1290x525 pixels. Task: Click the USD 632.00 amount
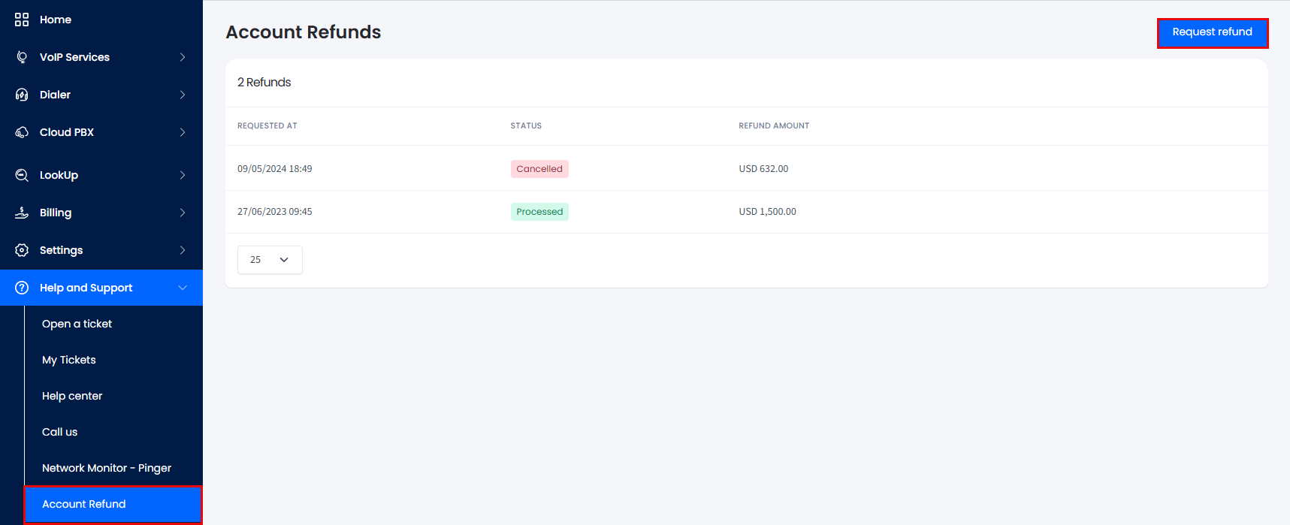pyautogui.click(x=763, y=169)
